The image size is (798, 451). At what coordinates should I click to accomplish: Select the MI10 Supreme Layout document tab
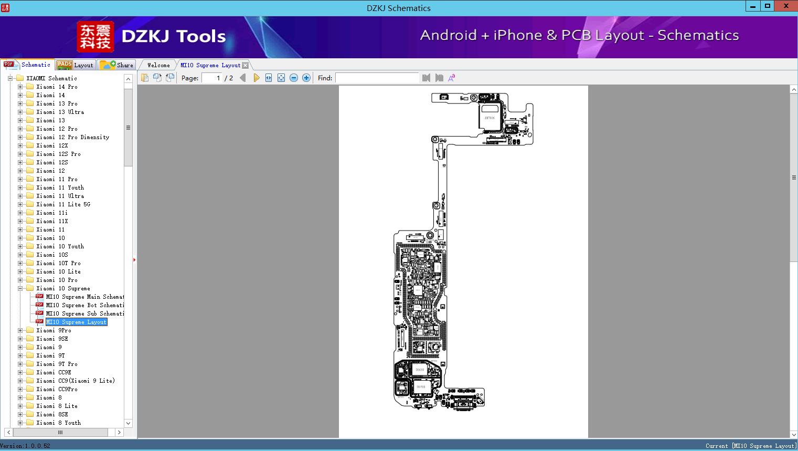pyautogui.click(x=210, y=65)
